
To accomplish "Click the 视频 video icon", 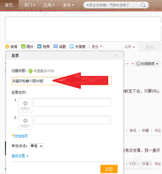I will point(39,46).
